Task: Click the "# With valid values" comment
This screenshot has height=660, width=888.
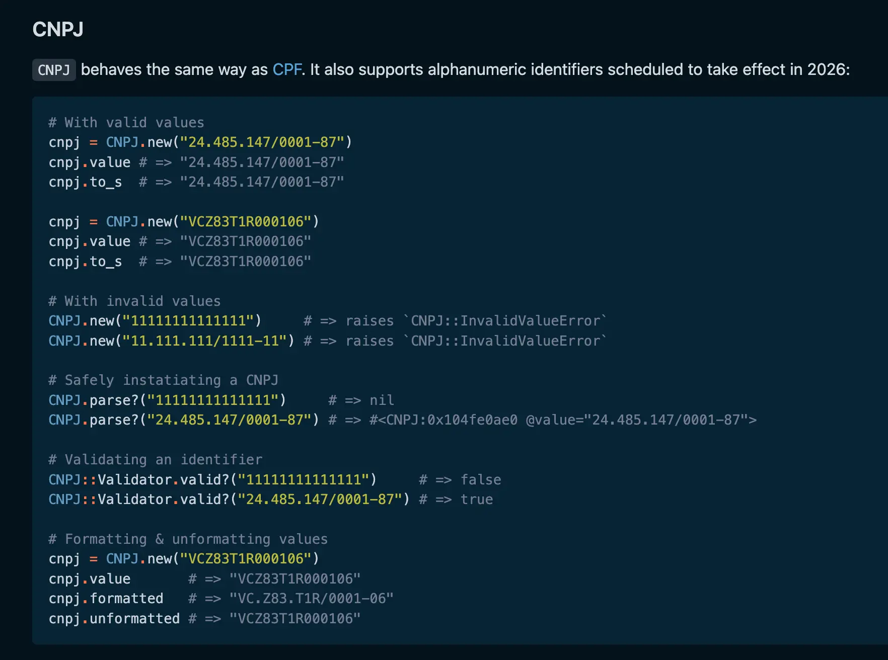Action: pos(126,123)
